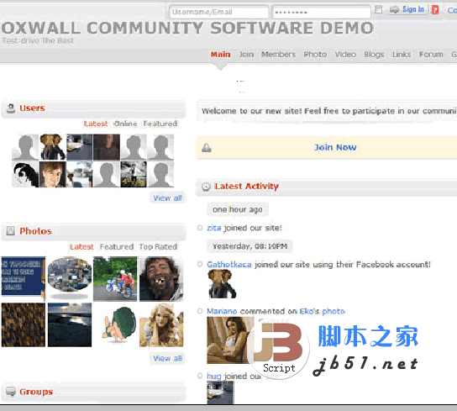Click the red Facebook connect icon
The image size is (457, 411).
pyautogui.click(x=435, y=10)
